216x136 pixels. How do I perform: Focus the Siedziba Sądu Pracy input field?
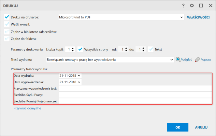[x=135, y=95]
